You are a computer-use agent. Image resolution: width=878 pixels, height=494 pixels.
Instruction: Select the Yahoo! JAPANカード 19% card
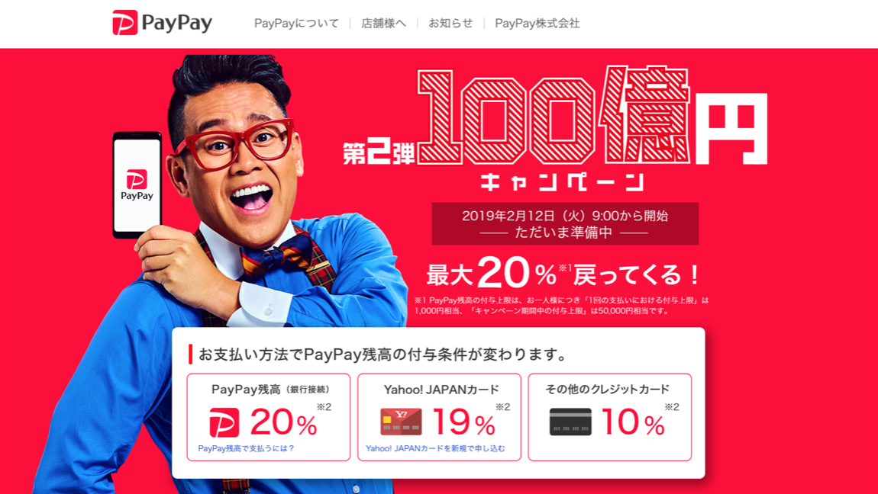pyautogui.click(x=440, y=418)
